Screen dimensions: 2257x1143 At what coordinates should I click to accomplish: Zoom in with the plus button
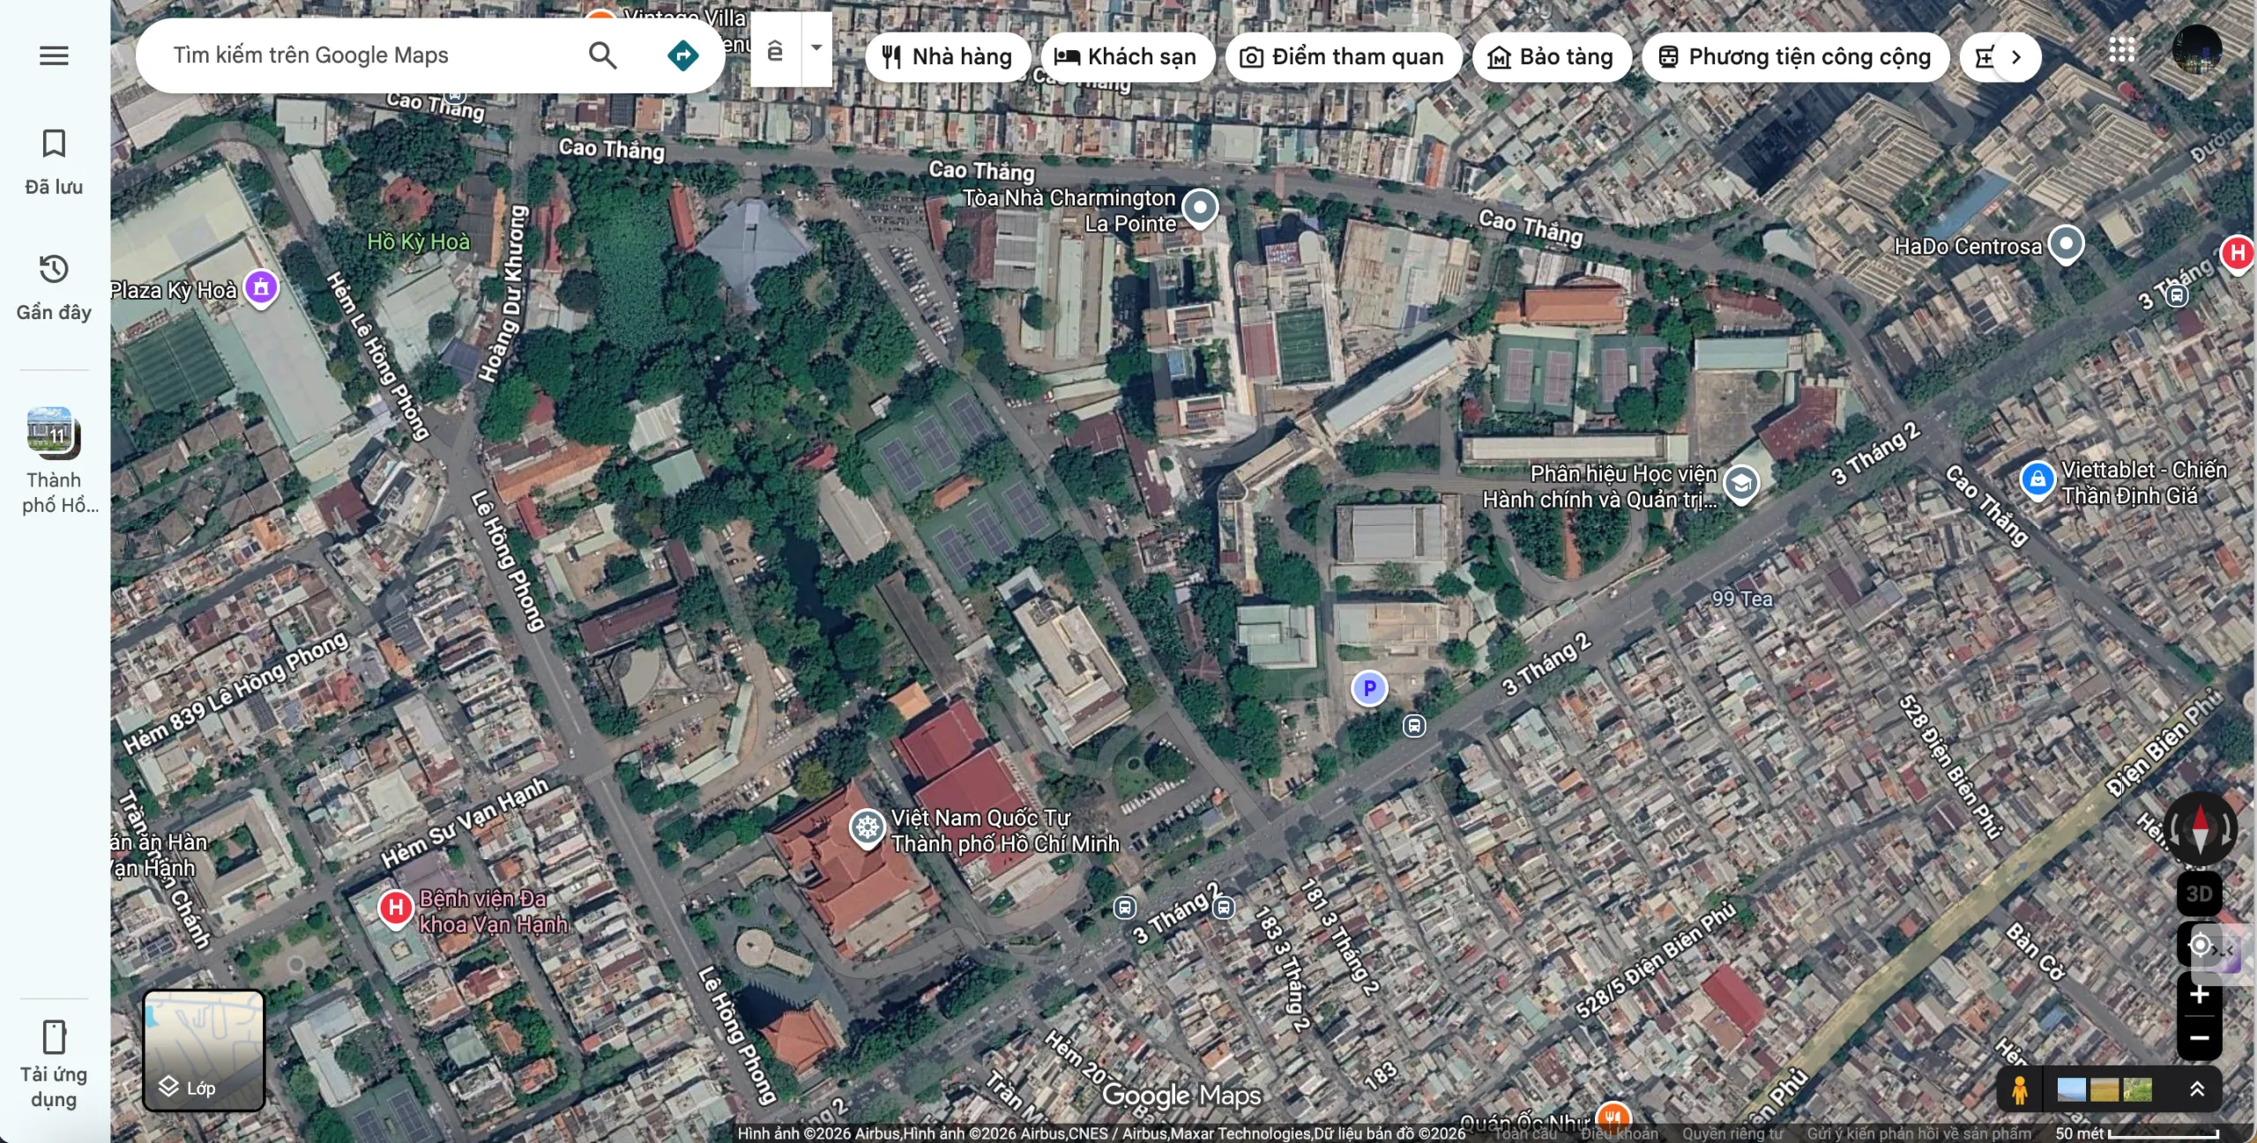point(2200,994)
